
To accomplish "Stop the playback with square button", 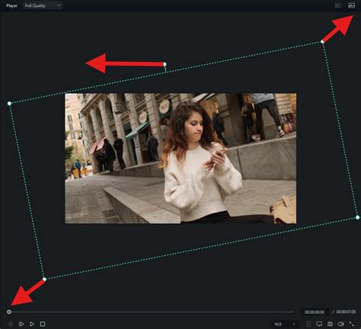I will click(43, 324).
